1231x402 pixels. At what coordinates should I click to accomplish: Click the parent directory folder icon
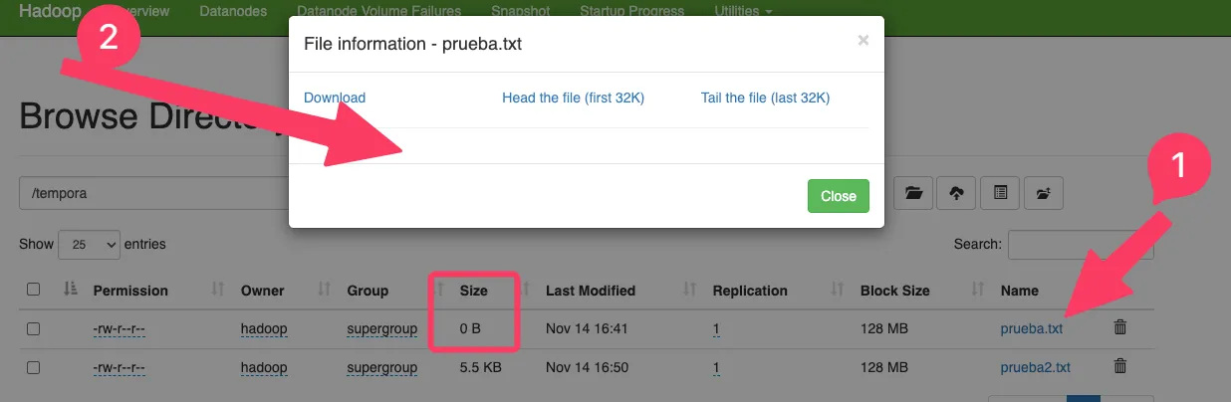point(1044,193)
